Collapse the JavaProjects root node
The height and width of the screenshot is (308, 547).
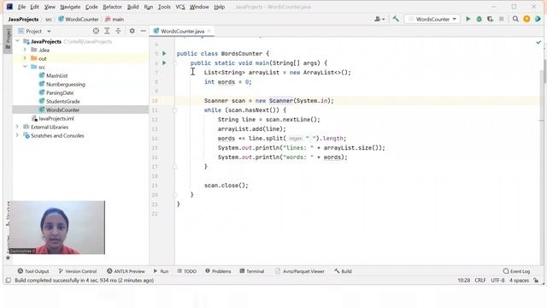[17, 41]
